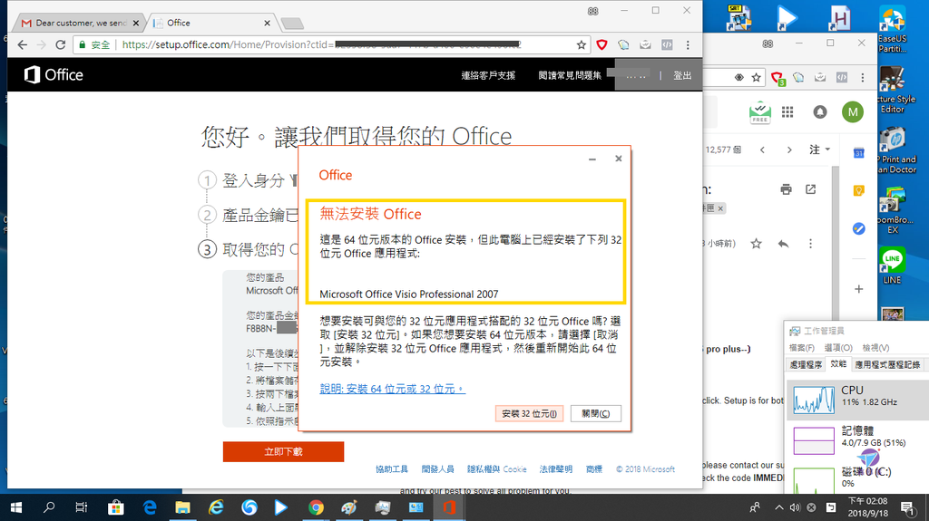Go to the older Gmail message arrow
The image size is (929, 521).
(789, 150)
